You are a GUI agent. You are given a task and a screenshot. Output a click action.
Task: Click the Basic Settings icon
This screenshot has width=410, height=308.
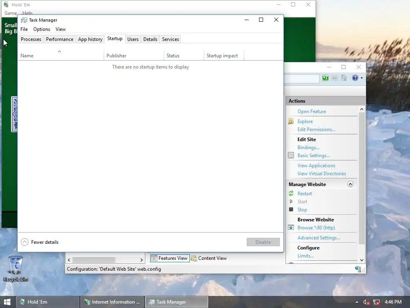291,155
